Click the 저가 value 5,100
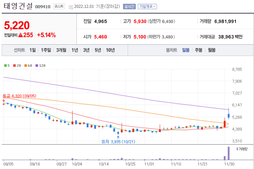 [140, 37]
